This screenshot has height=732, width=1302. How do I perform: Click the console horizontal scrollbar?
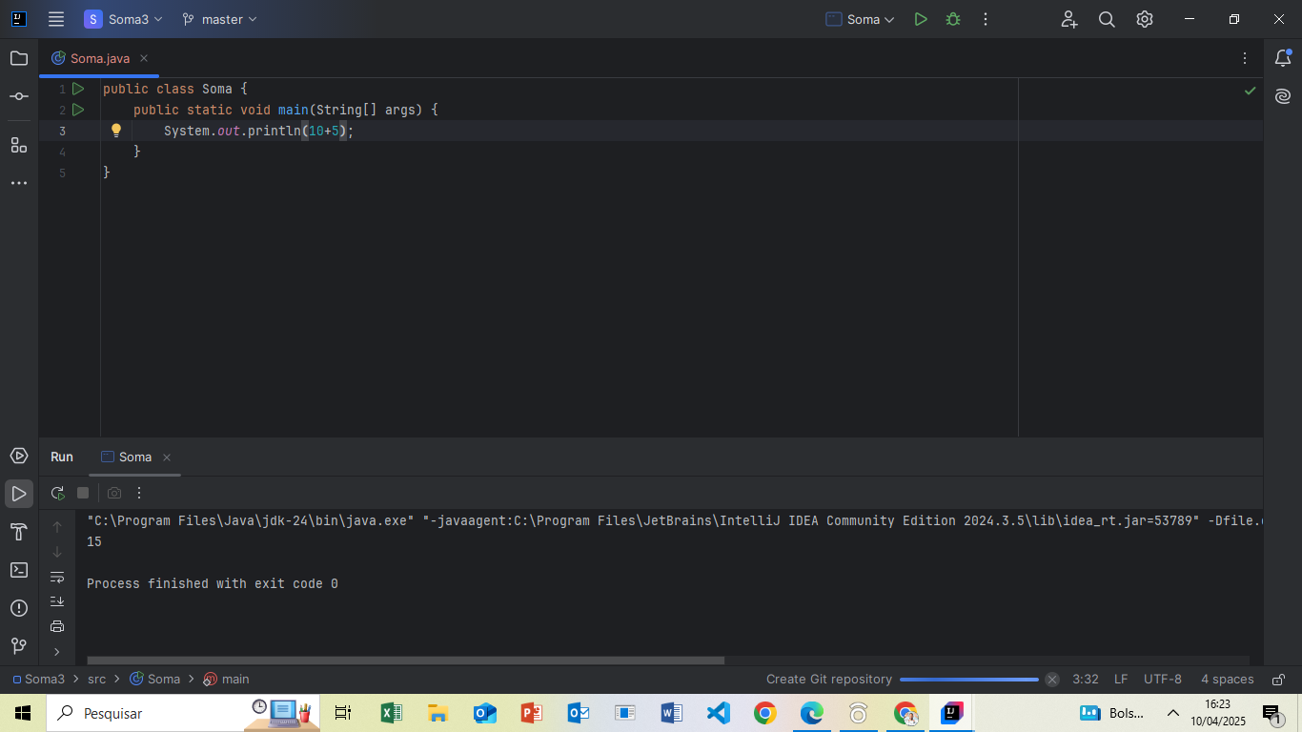(405, 661)
